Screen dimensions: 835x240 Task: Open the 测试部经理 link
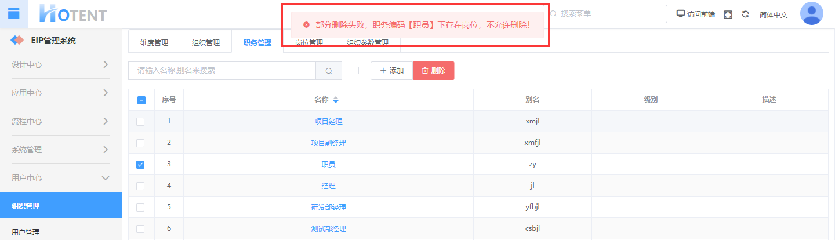(328, 229)
